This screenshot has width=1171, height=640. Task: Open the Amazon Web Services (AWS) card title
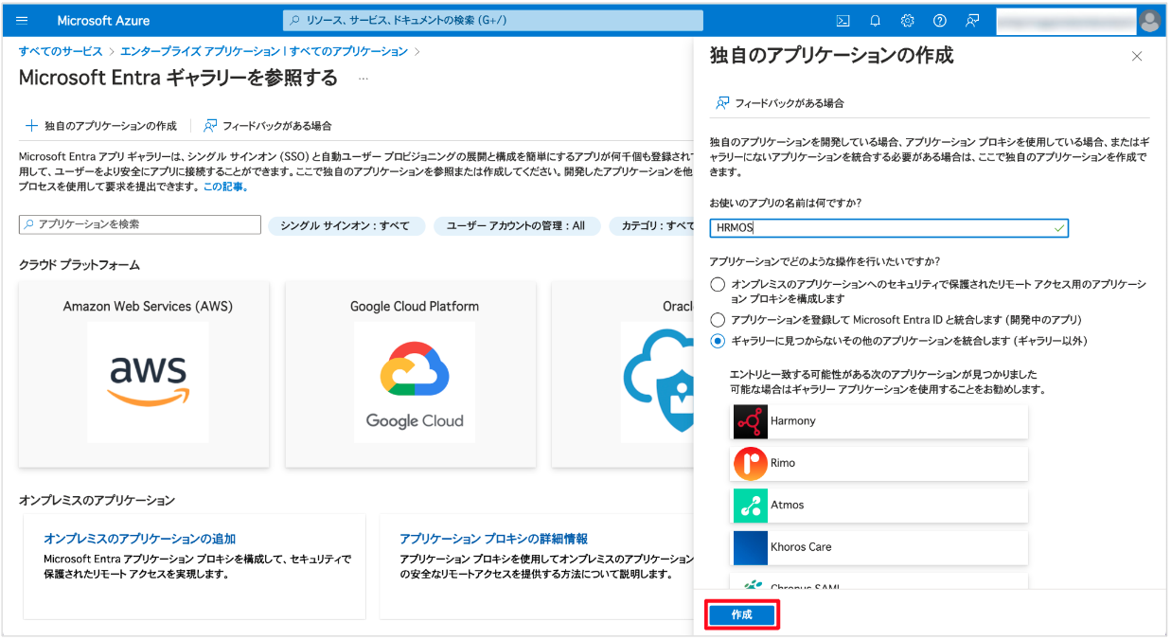(148, 307)
